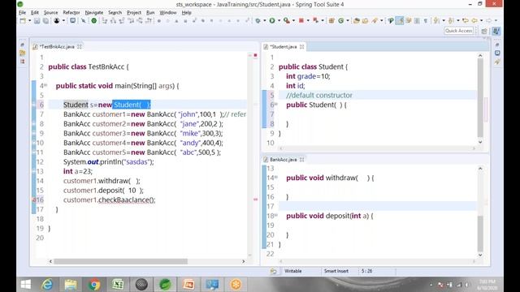The image size is (520, 292).
Task: Open the New Java Class dropdown arrow
Action: [348, 20]
